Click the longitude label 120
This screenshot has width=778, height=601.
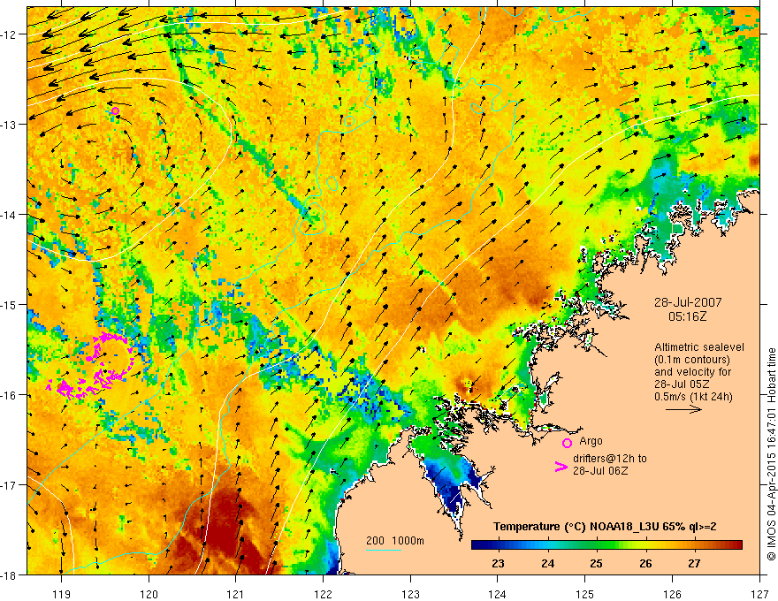(x=149, y=594)
